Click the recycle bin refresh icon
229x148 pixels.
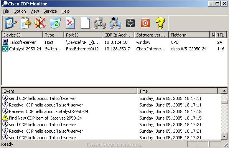55,23
